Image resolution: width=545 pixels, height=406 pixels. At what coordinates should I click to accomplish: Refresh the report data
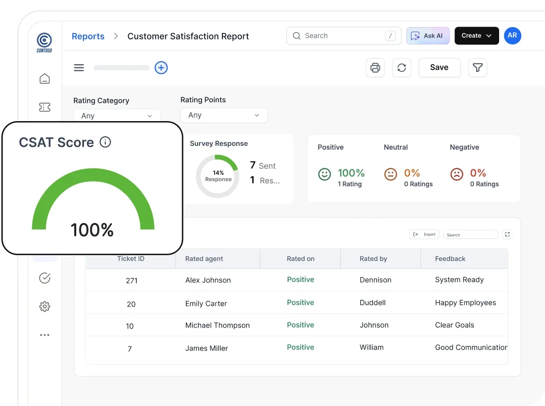401,67
